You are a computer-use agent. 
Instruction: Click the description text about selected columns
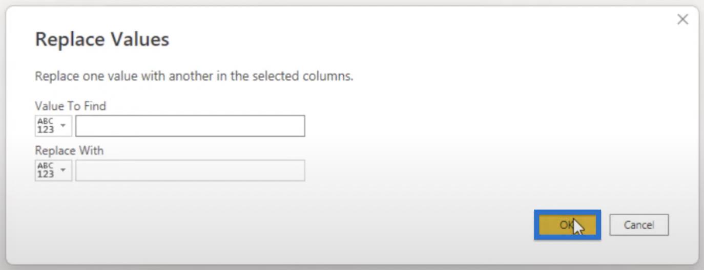tap(194, 77)
